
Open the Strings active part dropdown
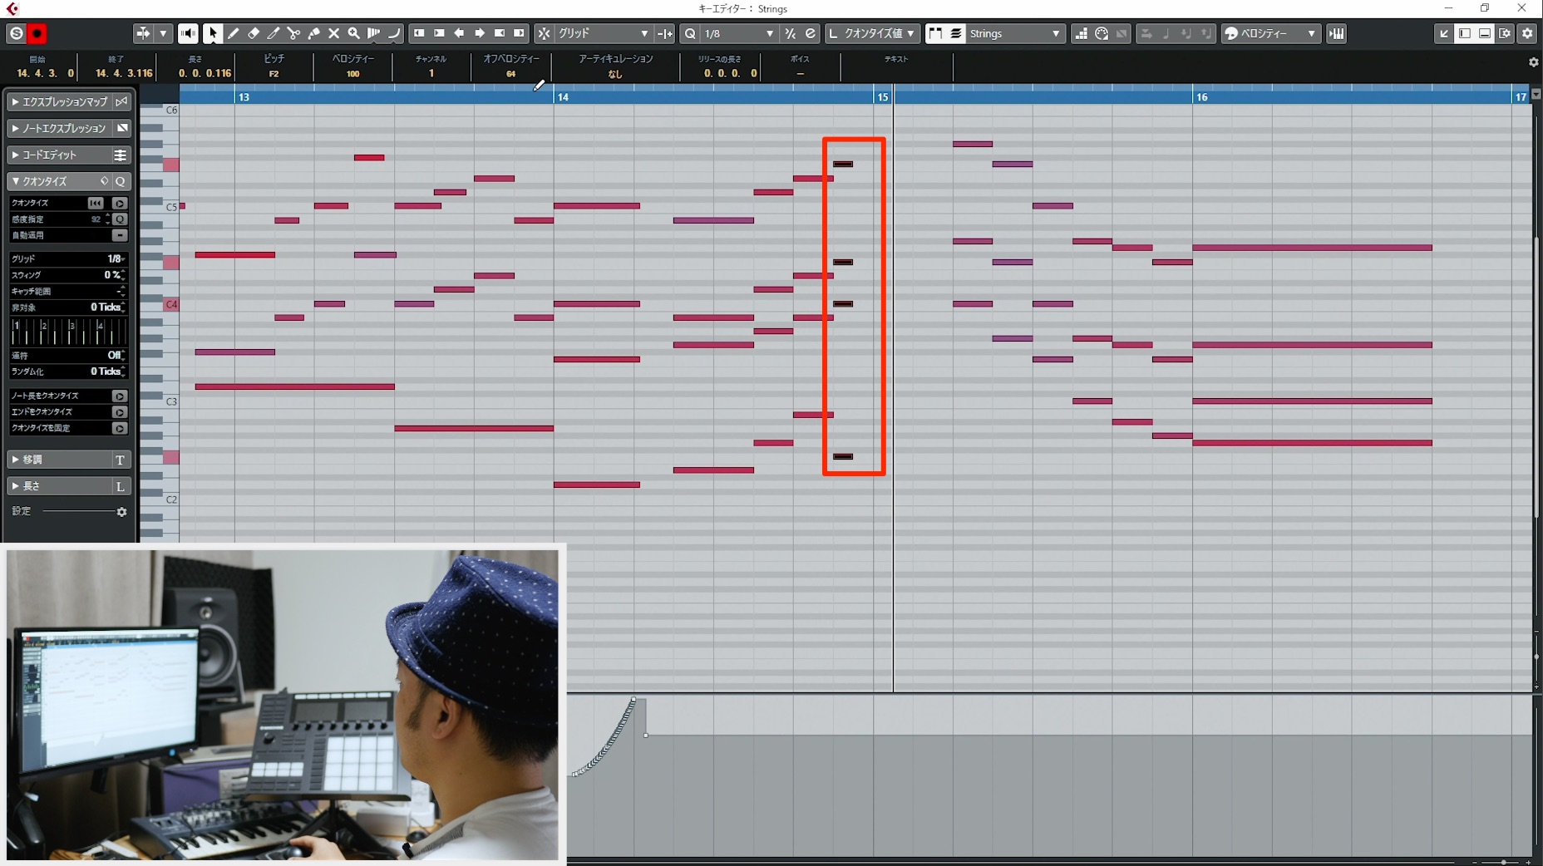coord(1014,33)
